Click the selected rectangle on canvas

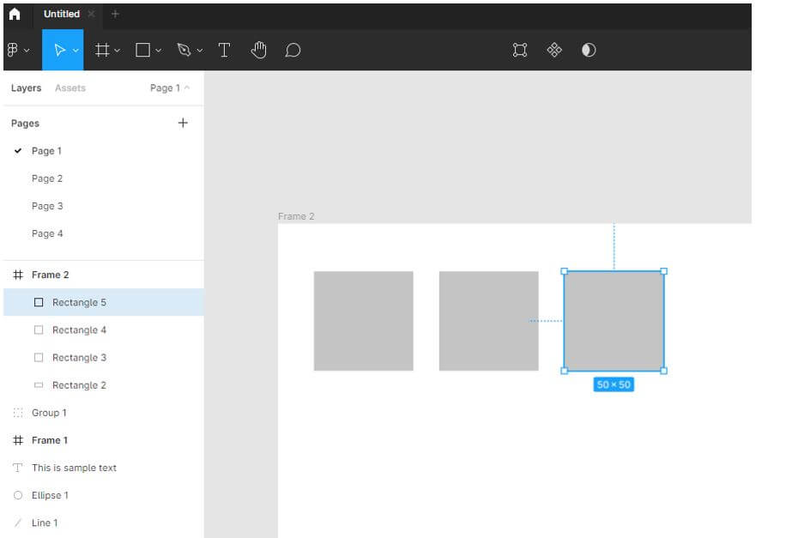(614, 321)
